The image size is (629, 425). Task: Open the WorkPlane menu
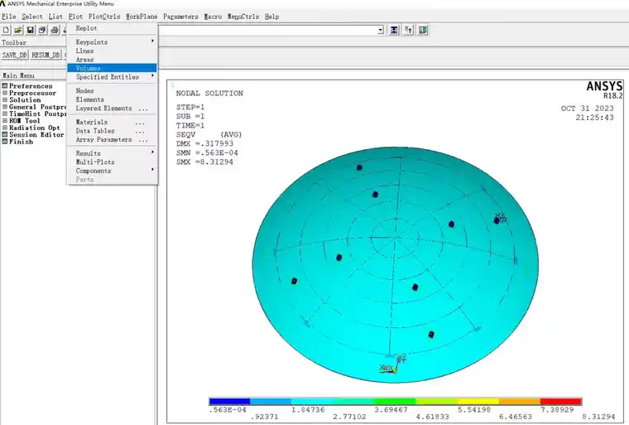142,17
